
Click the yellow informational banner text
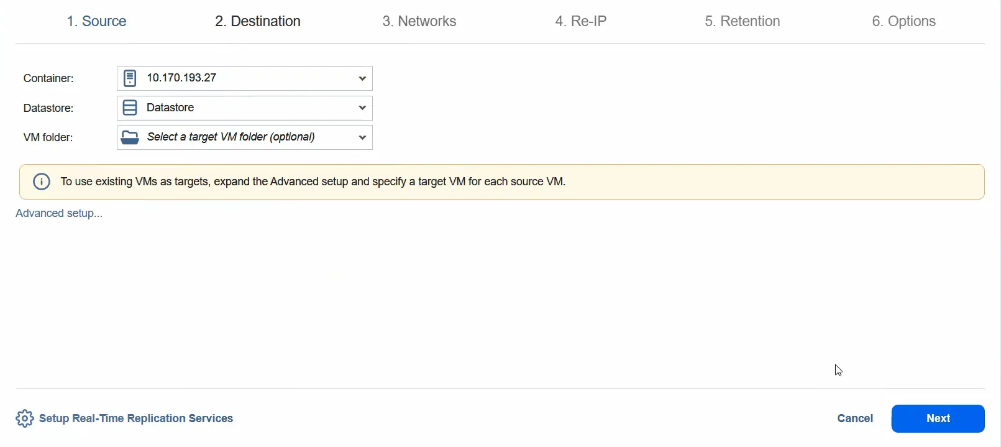tap(313, 182)
